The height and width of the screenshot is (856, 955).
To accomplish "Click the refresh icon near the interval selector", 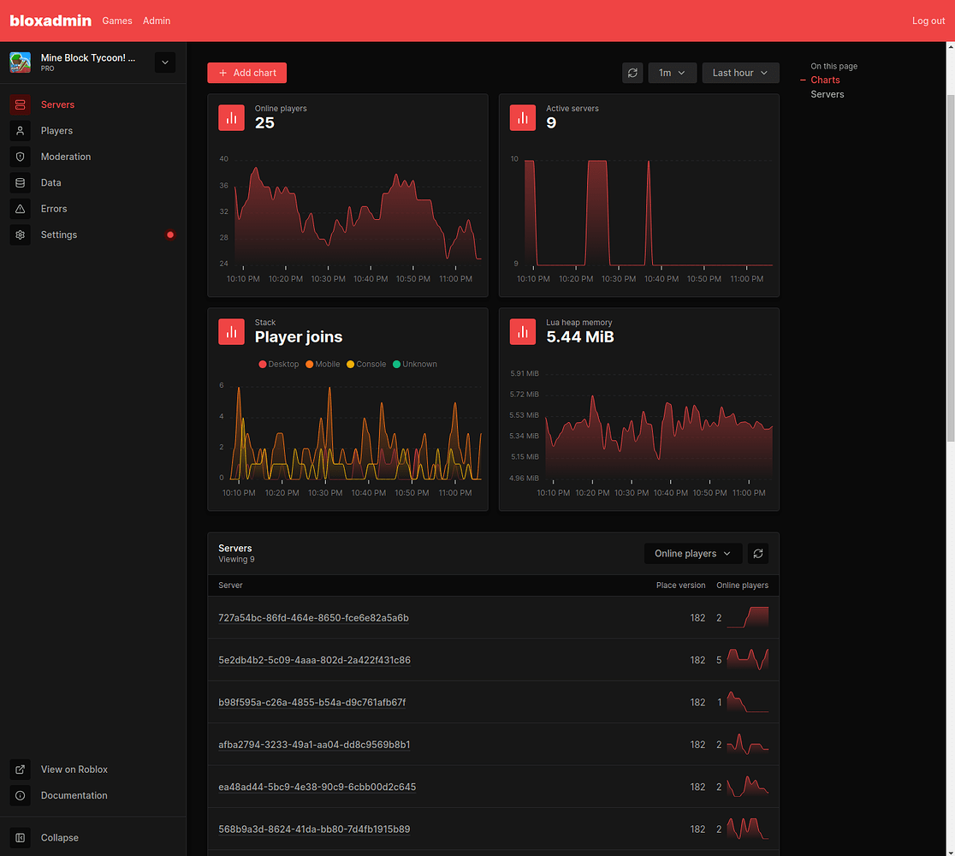I will [x=632, y=73].
